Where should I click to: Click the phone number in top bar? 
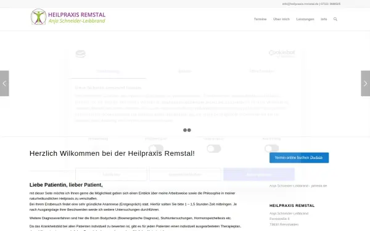(331, 4)
